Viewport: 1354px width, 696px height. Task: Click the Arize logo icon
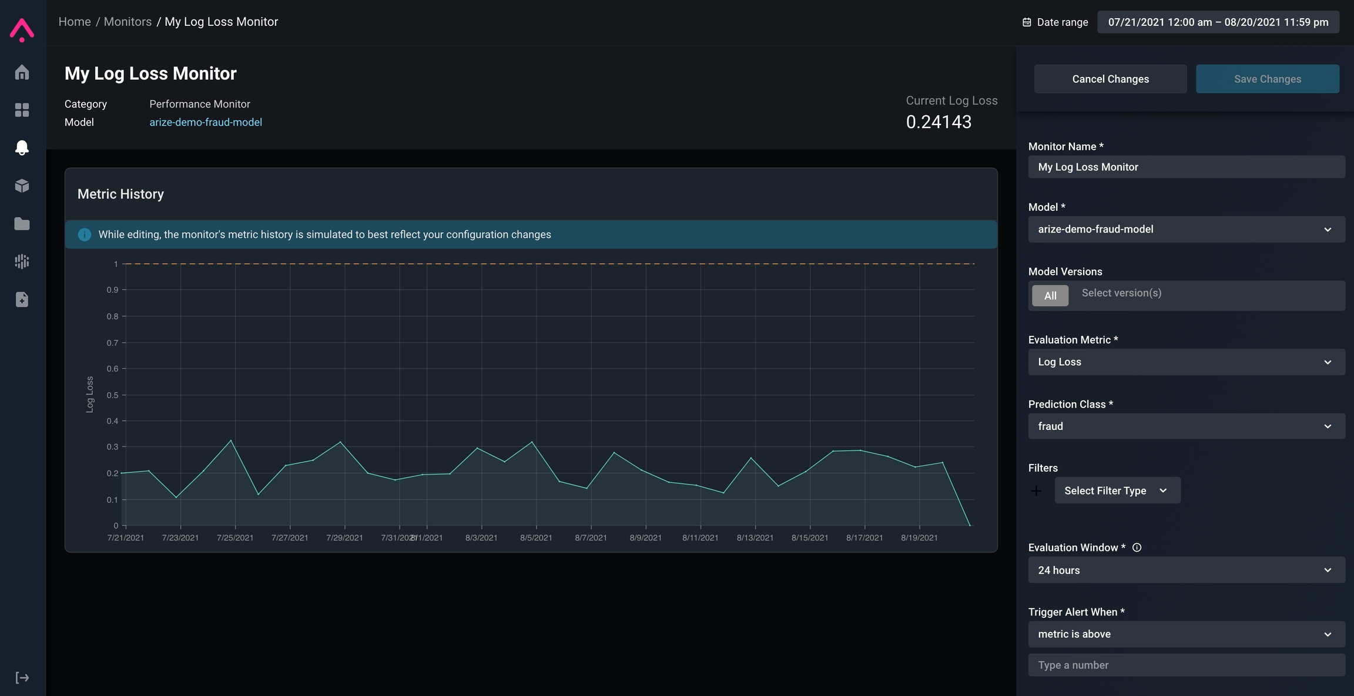[22, 29]
